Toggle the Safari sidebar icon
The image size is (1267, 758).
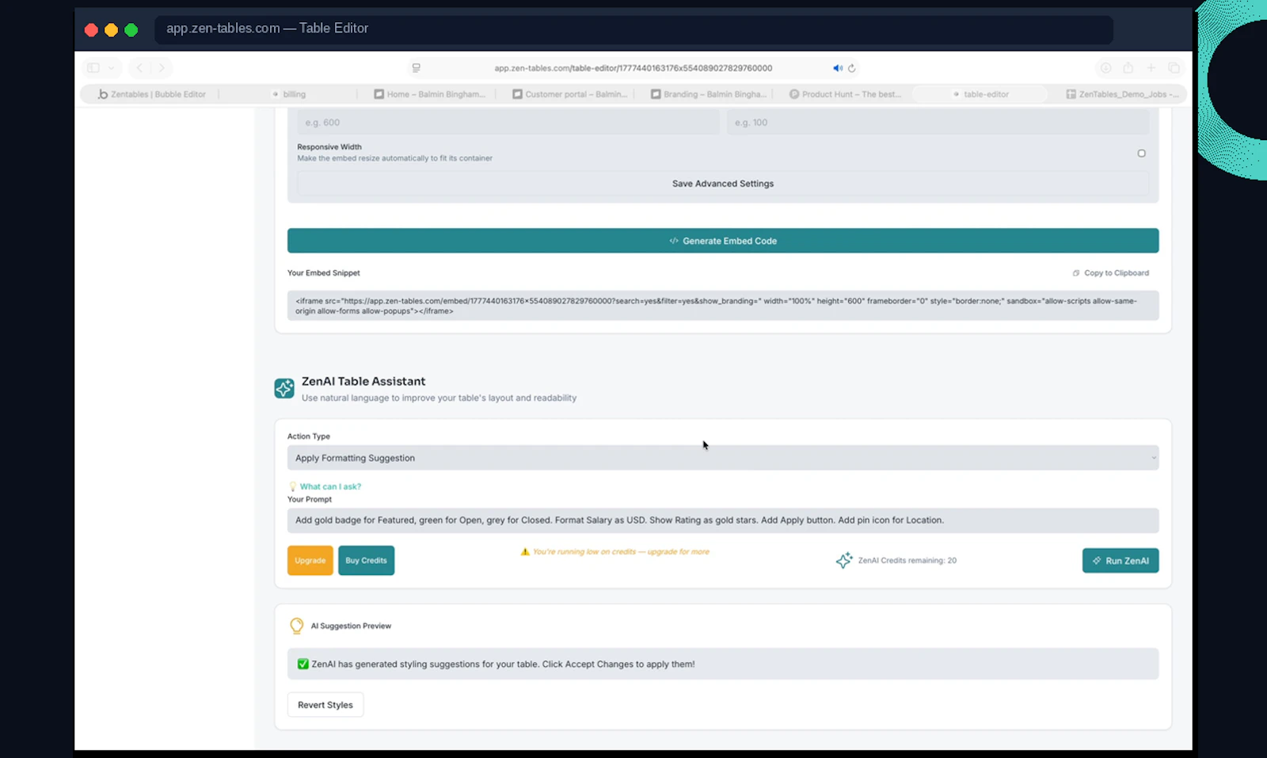coord(93,68)
